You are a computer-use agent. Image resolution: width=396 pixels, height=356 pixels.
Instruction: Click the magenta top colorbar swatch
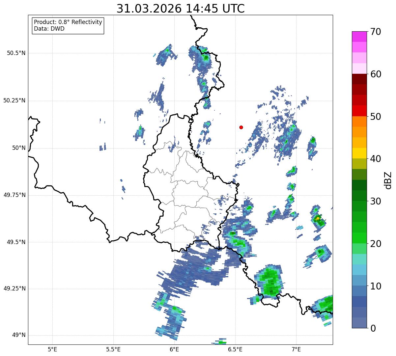click(359, 37)
